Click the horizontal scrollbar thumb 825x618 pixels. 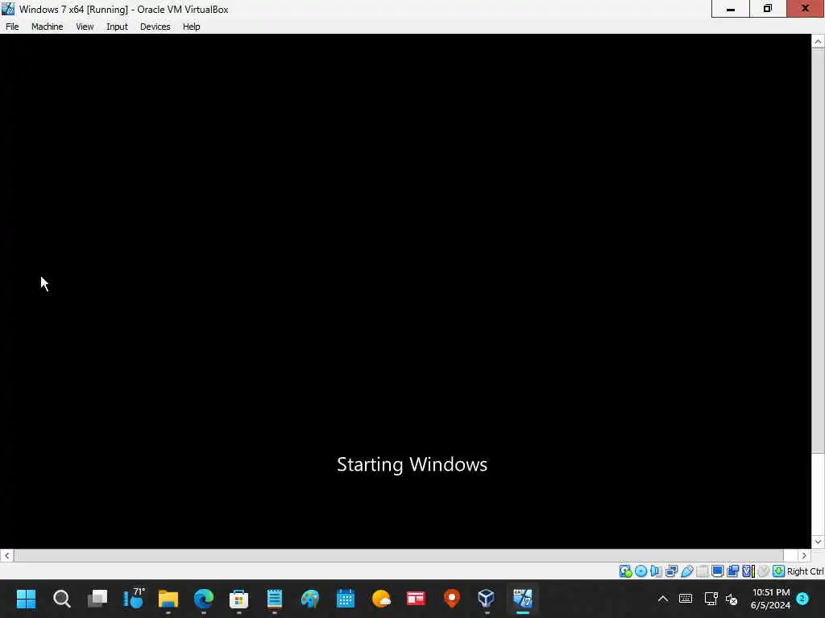click(398, 555)
